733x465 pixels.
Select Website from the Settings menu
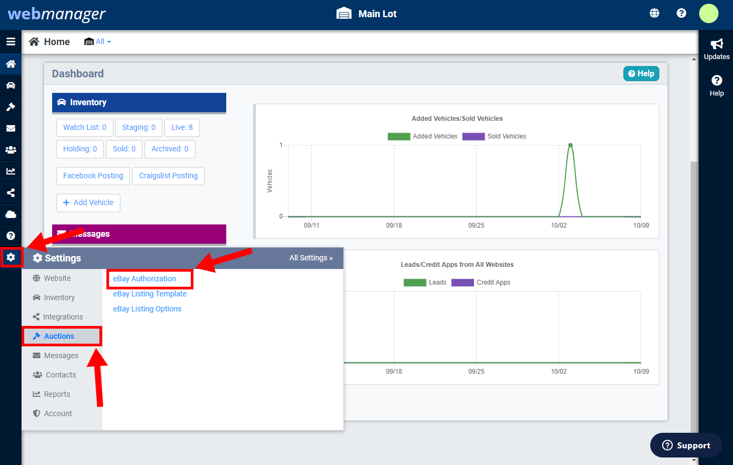point(57,278)
